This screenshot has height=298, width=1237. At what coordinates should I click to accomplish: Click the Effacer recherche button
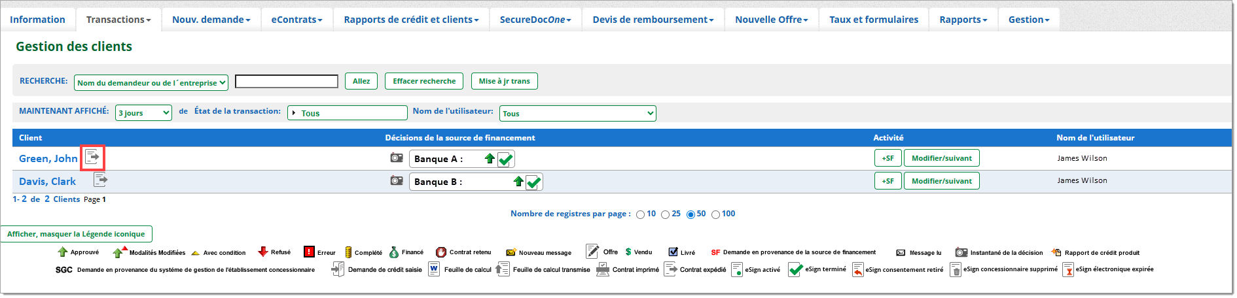pyautogui.click(x=424, y=81)
